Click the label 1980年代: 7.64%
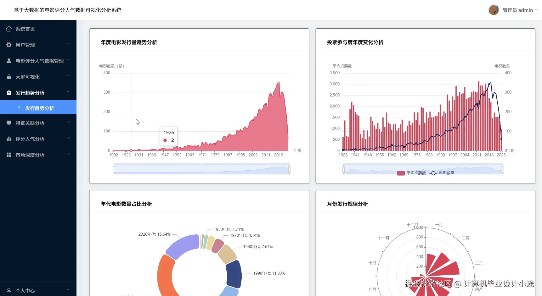542x296 pixels. [x=258, y=247]
